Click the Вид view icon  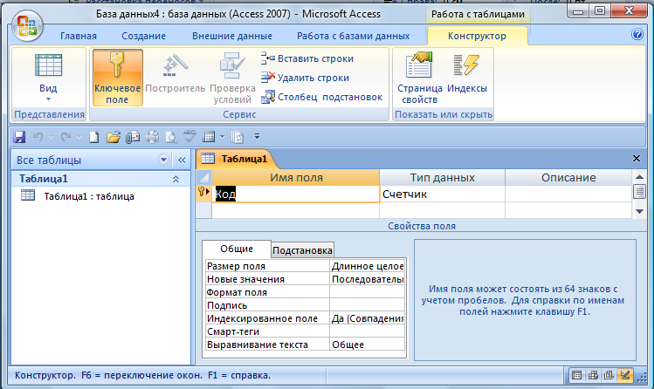(48, 65)
